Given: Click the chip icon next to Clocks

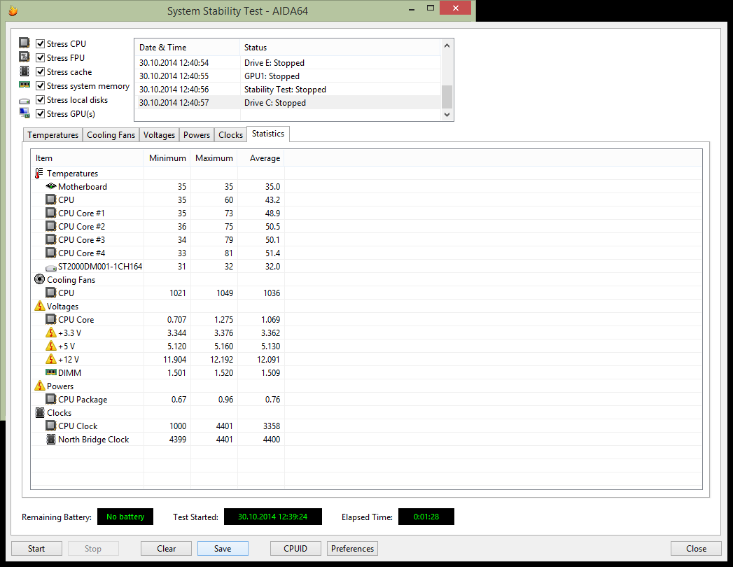Looking at the screenshot, I should pos(40,413).
